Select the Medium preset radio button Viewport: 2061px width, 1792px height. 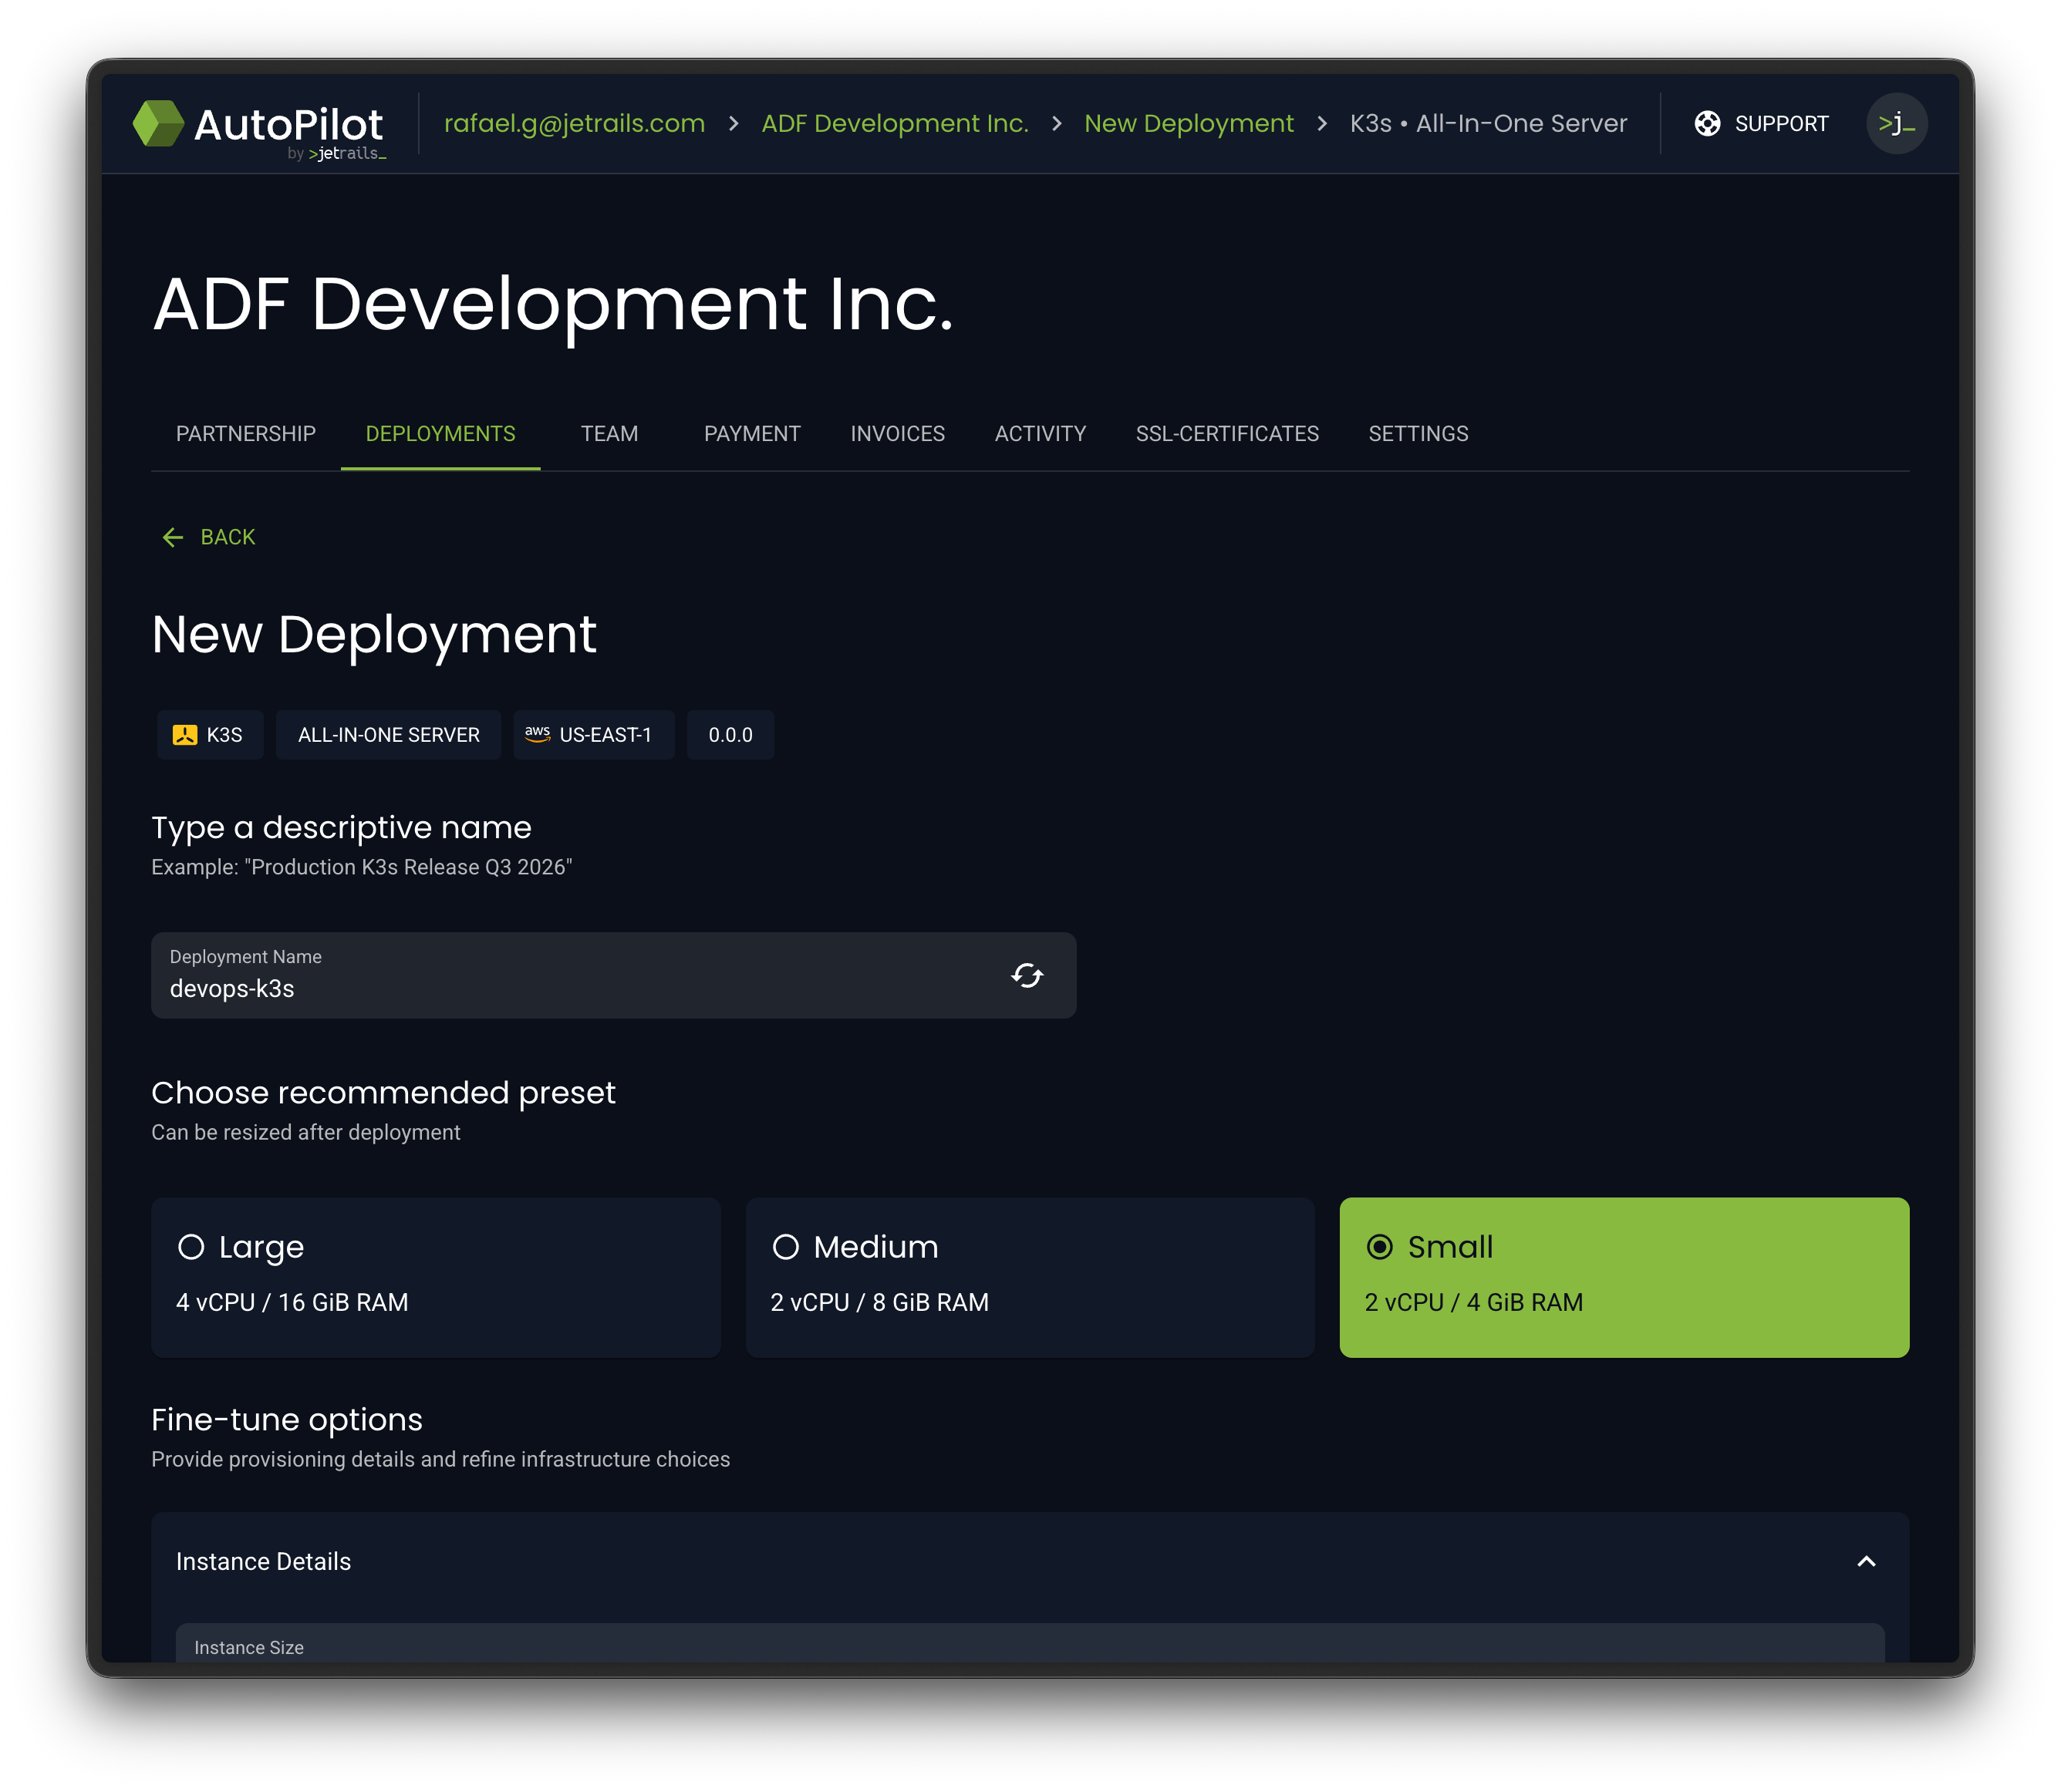(785, 1247)
